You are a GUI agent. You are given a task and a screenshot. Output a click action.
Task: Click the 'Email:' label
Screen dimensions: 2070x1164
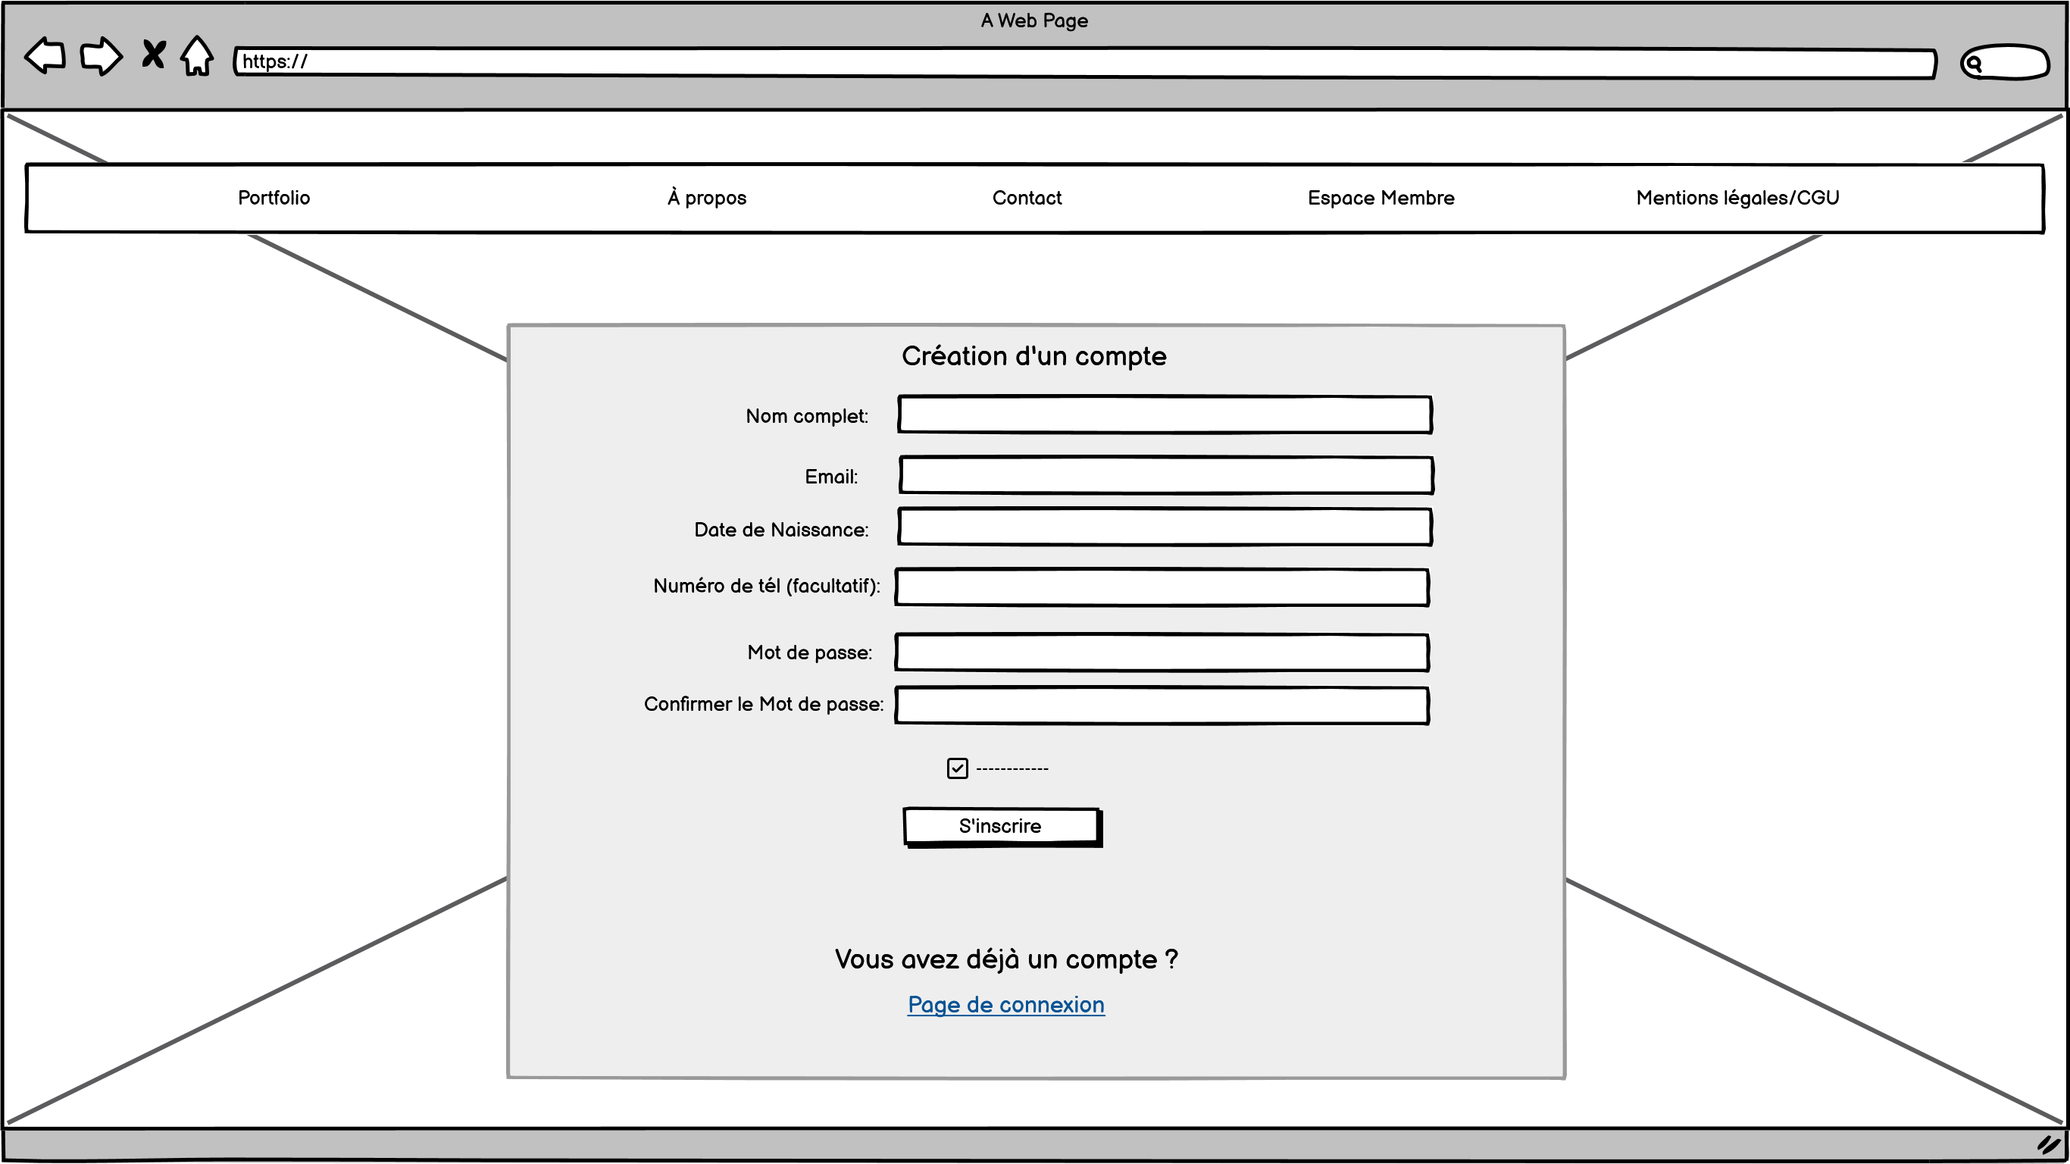(x=831, y=477)
